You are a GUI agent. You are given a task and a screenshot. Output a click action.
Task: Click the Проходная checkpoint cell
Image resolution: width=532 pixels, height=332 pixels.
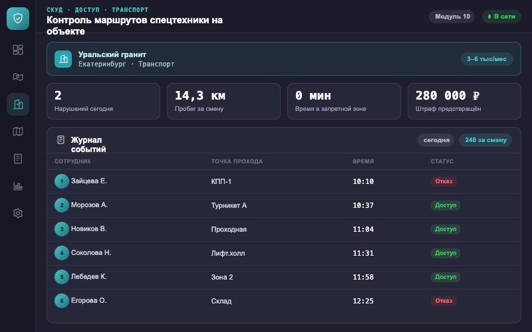[x=229, y=229]
